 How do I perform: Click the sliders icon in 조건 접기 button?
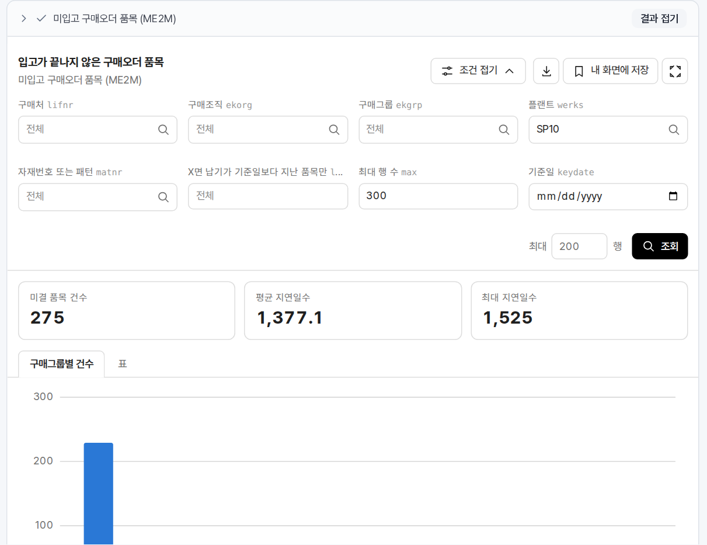coord(447,71)
